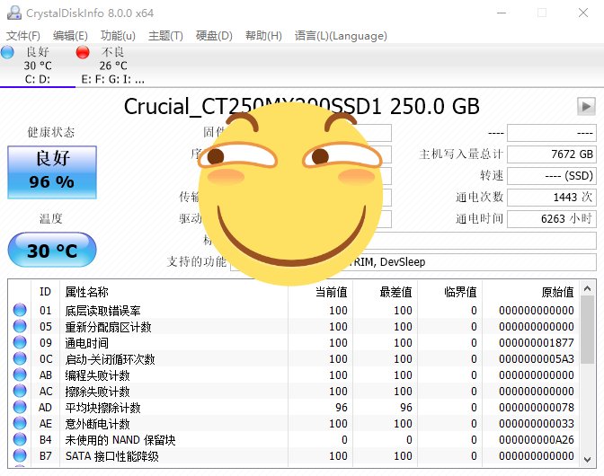
Task: Click the status dot for attribute AB
Action: [x=20, y=375]
